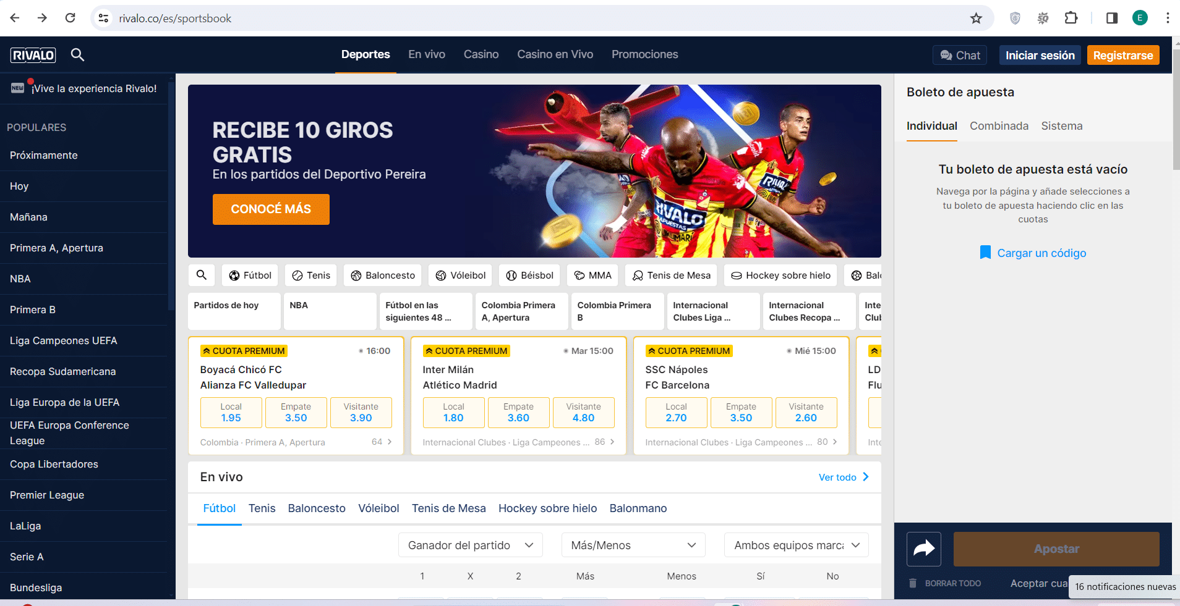Click the CONOCÉ MÁS banner button

(271, 209)
